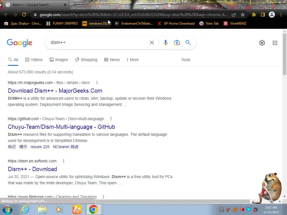The height and width of the screenshot is (215, 287).
Task: Click the red V tray icon
Action: coord(228,210)
